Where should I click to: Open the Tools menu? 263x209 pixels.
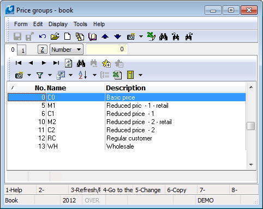pyautogui.click(x=80, y=24)
